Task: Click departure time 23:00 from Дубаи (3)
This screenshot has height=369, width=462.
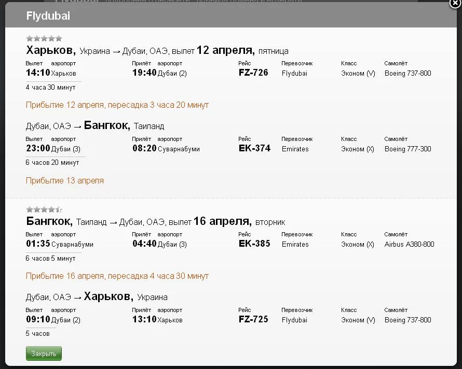Action: [38, 148]
